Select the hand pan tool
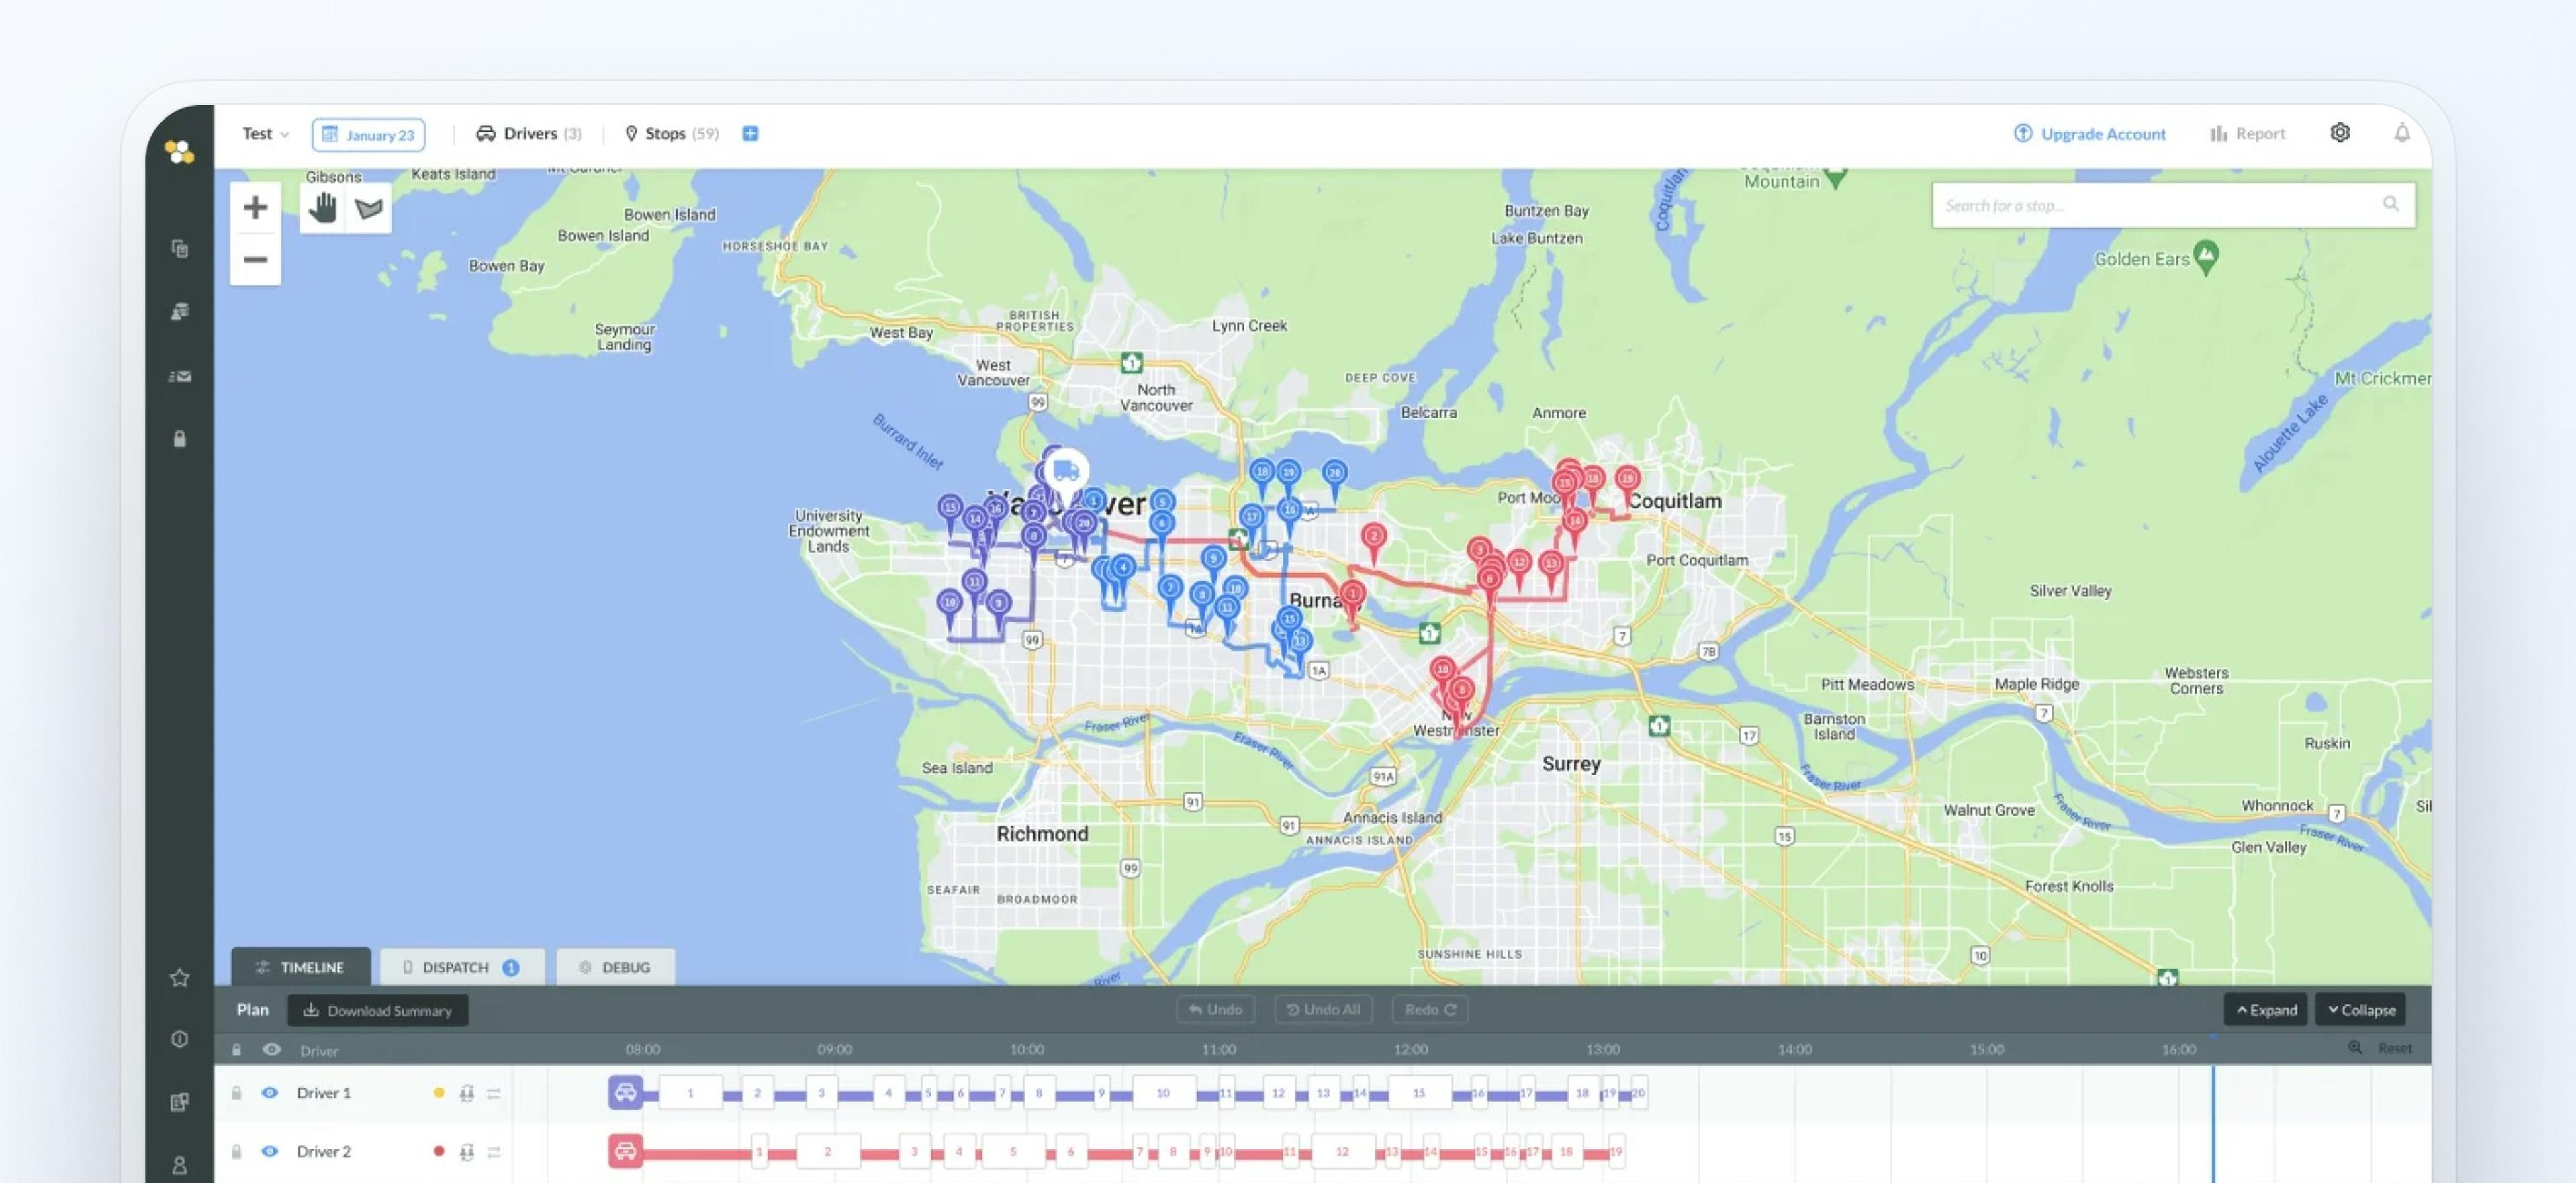Image resolution: width=2576 pixels, height=1183 pixels. tap(323, 208)
